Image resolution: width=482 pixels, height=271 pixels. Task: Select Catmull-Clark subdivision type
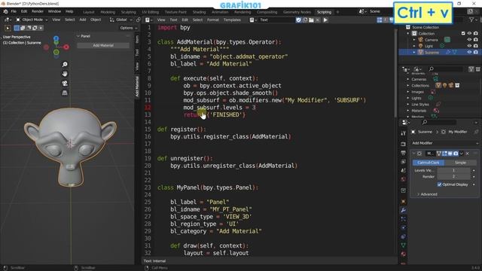point(429,163)
